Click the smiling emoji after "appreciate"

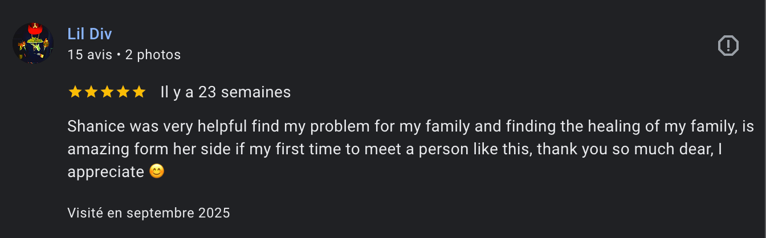coord(157,171)
